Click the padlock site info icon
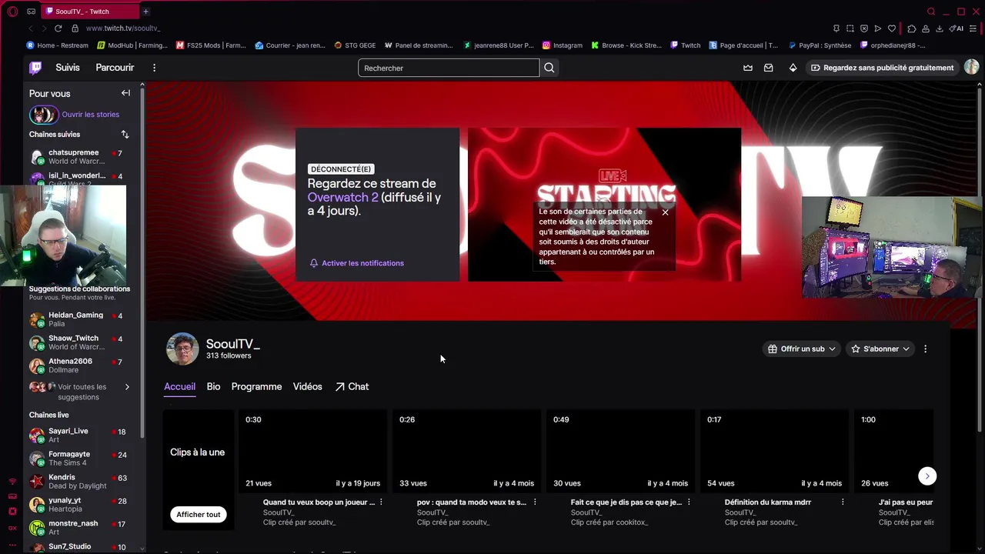Viewport: 985px width, 554px height. coord(75,28)
